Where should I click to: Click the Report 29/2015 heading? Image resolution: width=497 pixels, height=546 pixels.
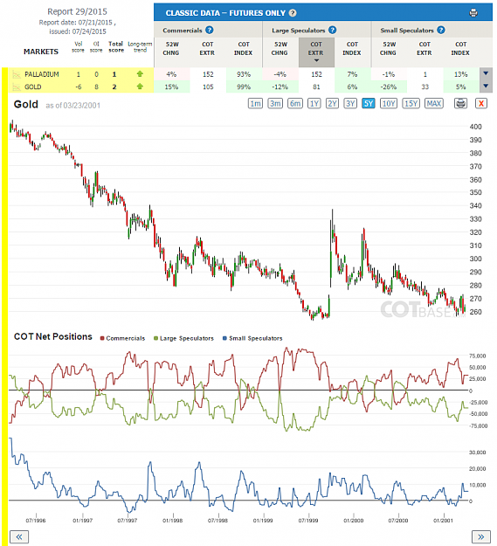pos(77,11)
